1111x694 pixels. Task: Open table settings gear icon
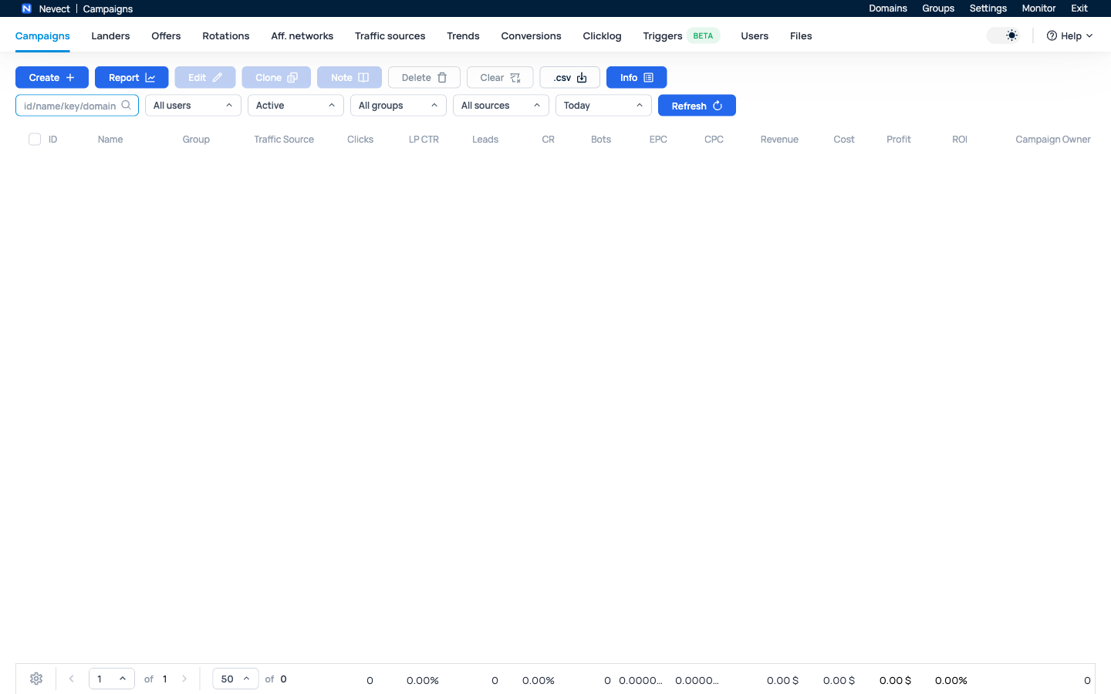click(x=36, y=679)
